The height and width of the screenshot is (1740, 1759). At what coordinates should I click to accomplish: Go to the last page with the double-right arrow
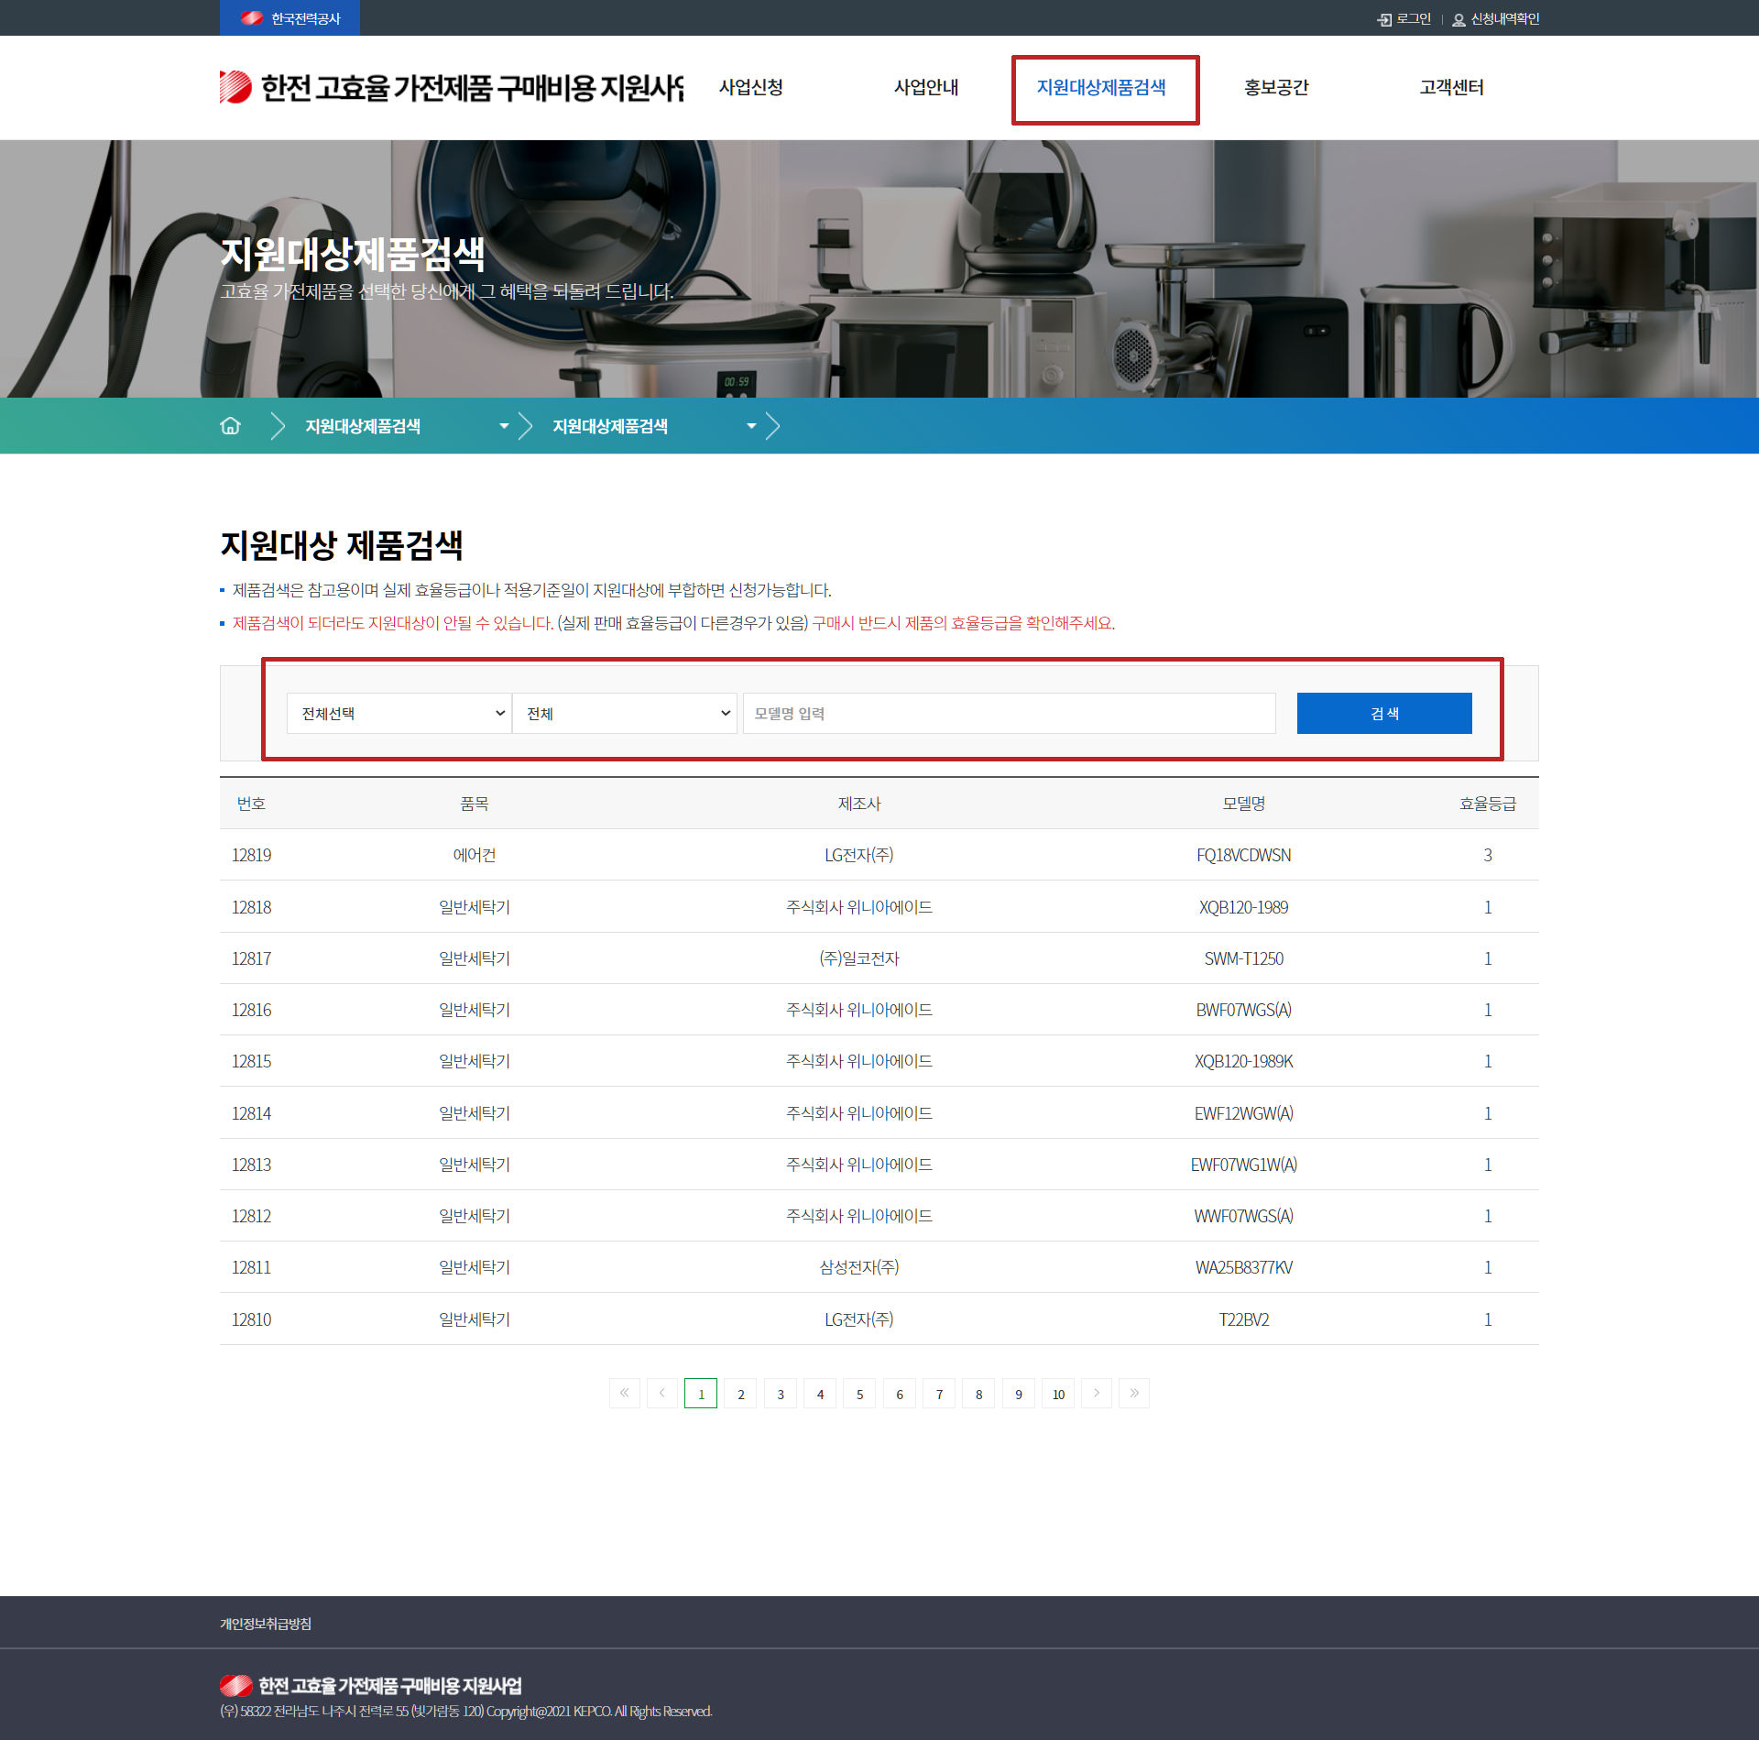(1133, 1393)
